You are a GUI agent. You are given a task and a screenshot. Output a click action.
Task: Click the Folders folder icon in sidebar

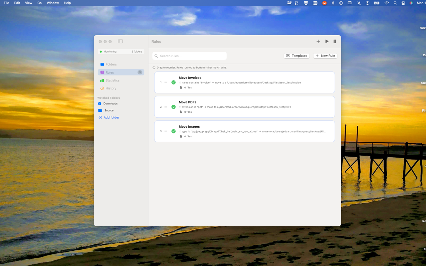(102, 64)
